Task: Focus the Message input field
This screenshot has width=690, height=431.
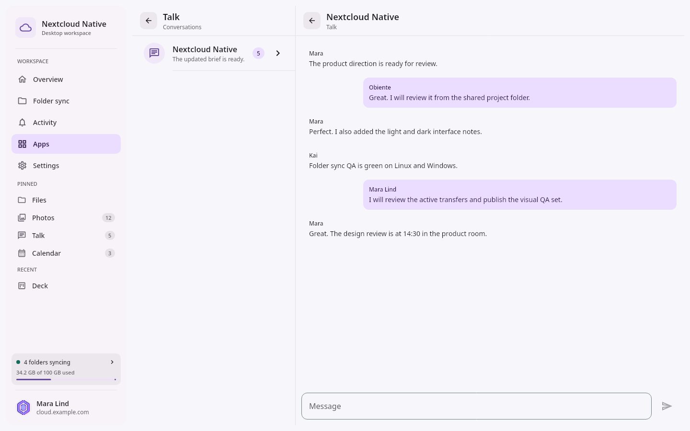Action: coord(476,406)
